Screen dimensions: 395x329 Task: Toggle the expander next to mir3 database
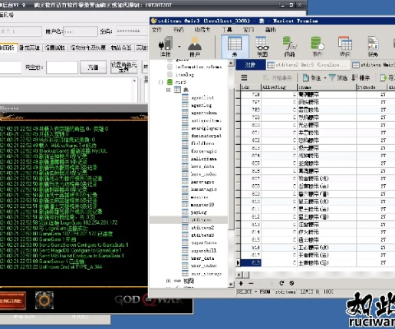[x=161, y=82]
